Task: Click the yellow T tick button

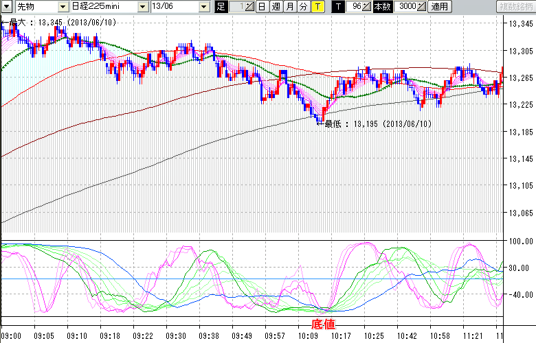Action: pos(317,7)
